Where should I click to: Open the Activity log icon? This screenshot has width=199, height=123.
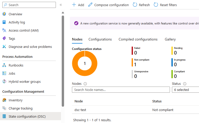point(4,22)
